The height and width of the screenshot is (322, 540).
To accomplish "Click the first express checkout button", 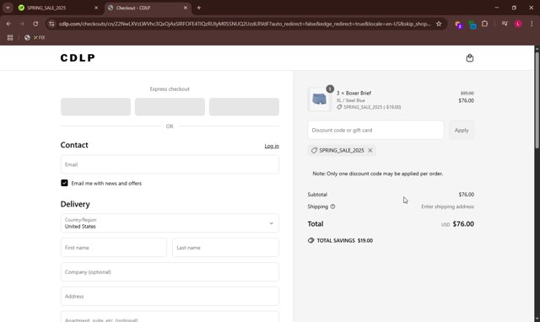I will click(95, 107).
